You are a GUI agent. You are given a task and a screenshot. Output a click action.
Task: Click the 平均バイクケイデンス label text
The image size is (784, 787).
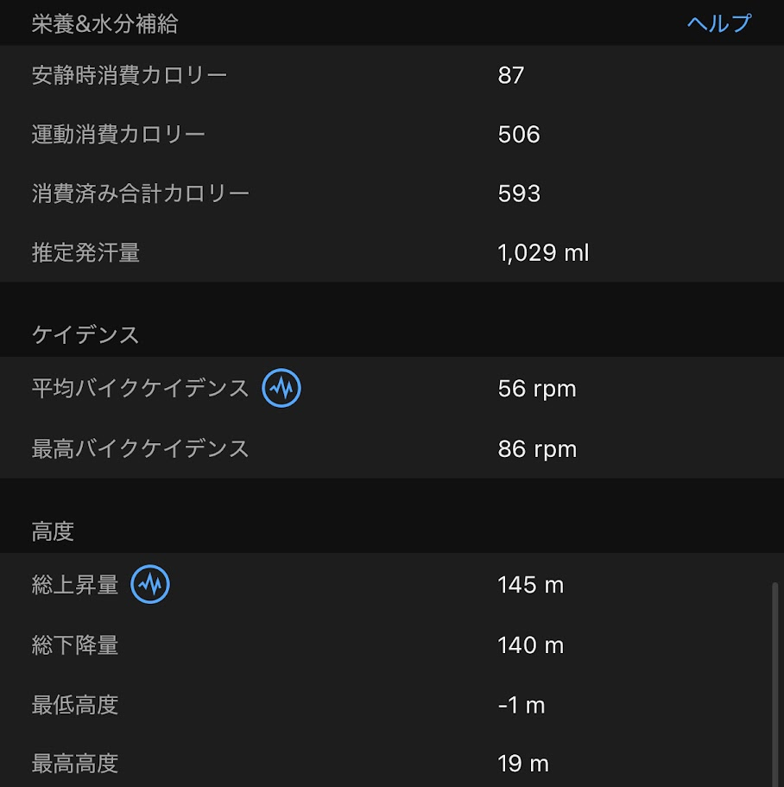coord(140,389)
